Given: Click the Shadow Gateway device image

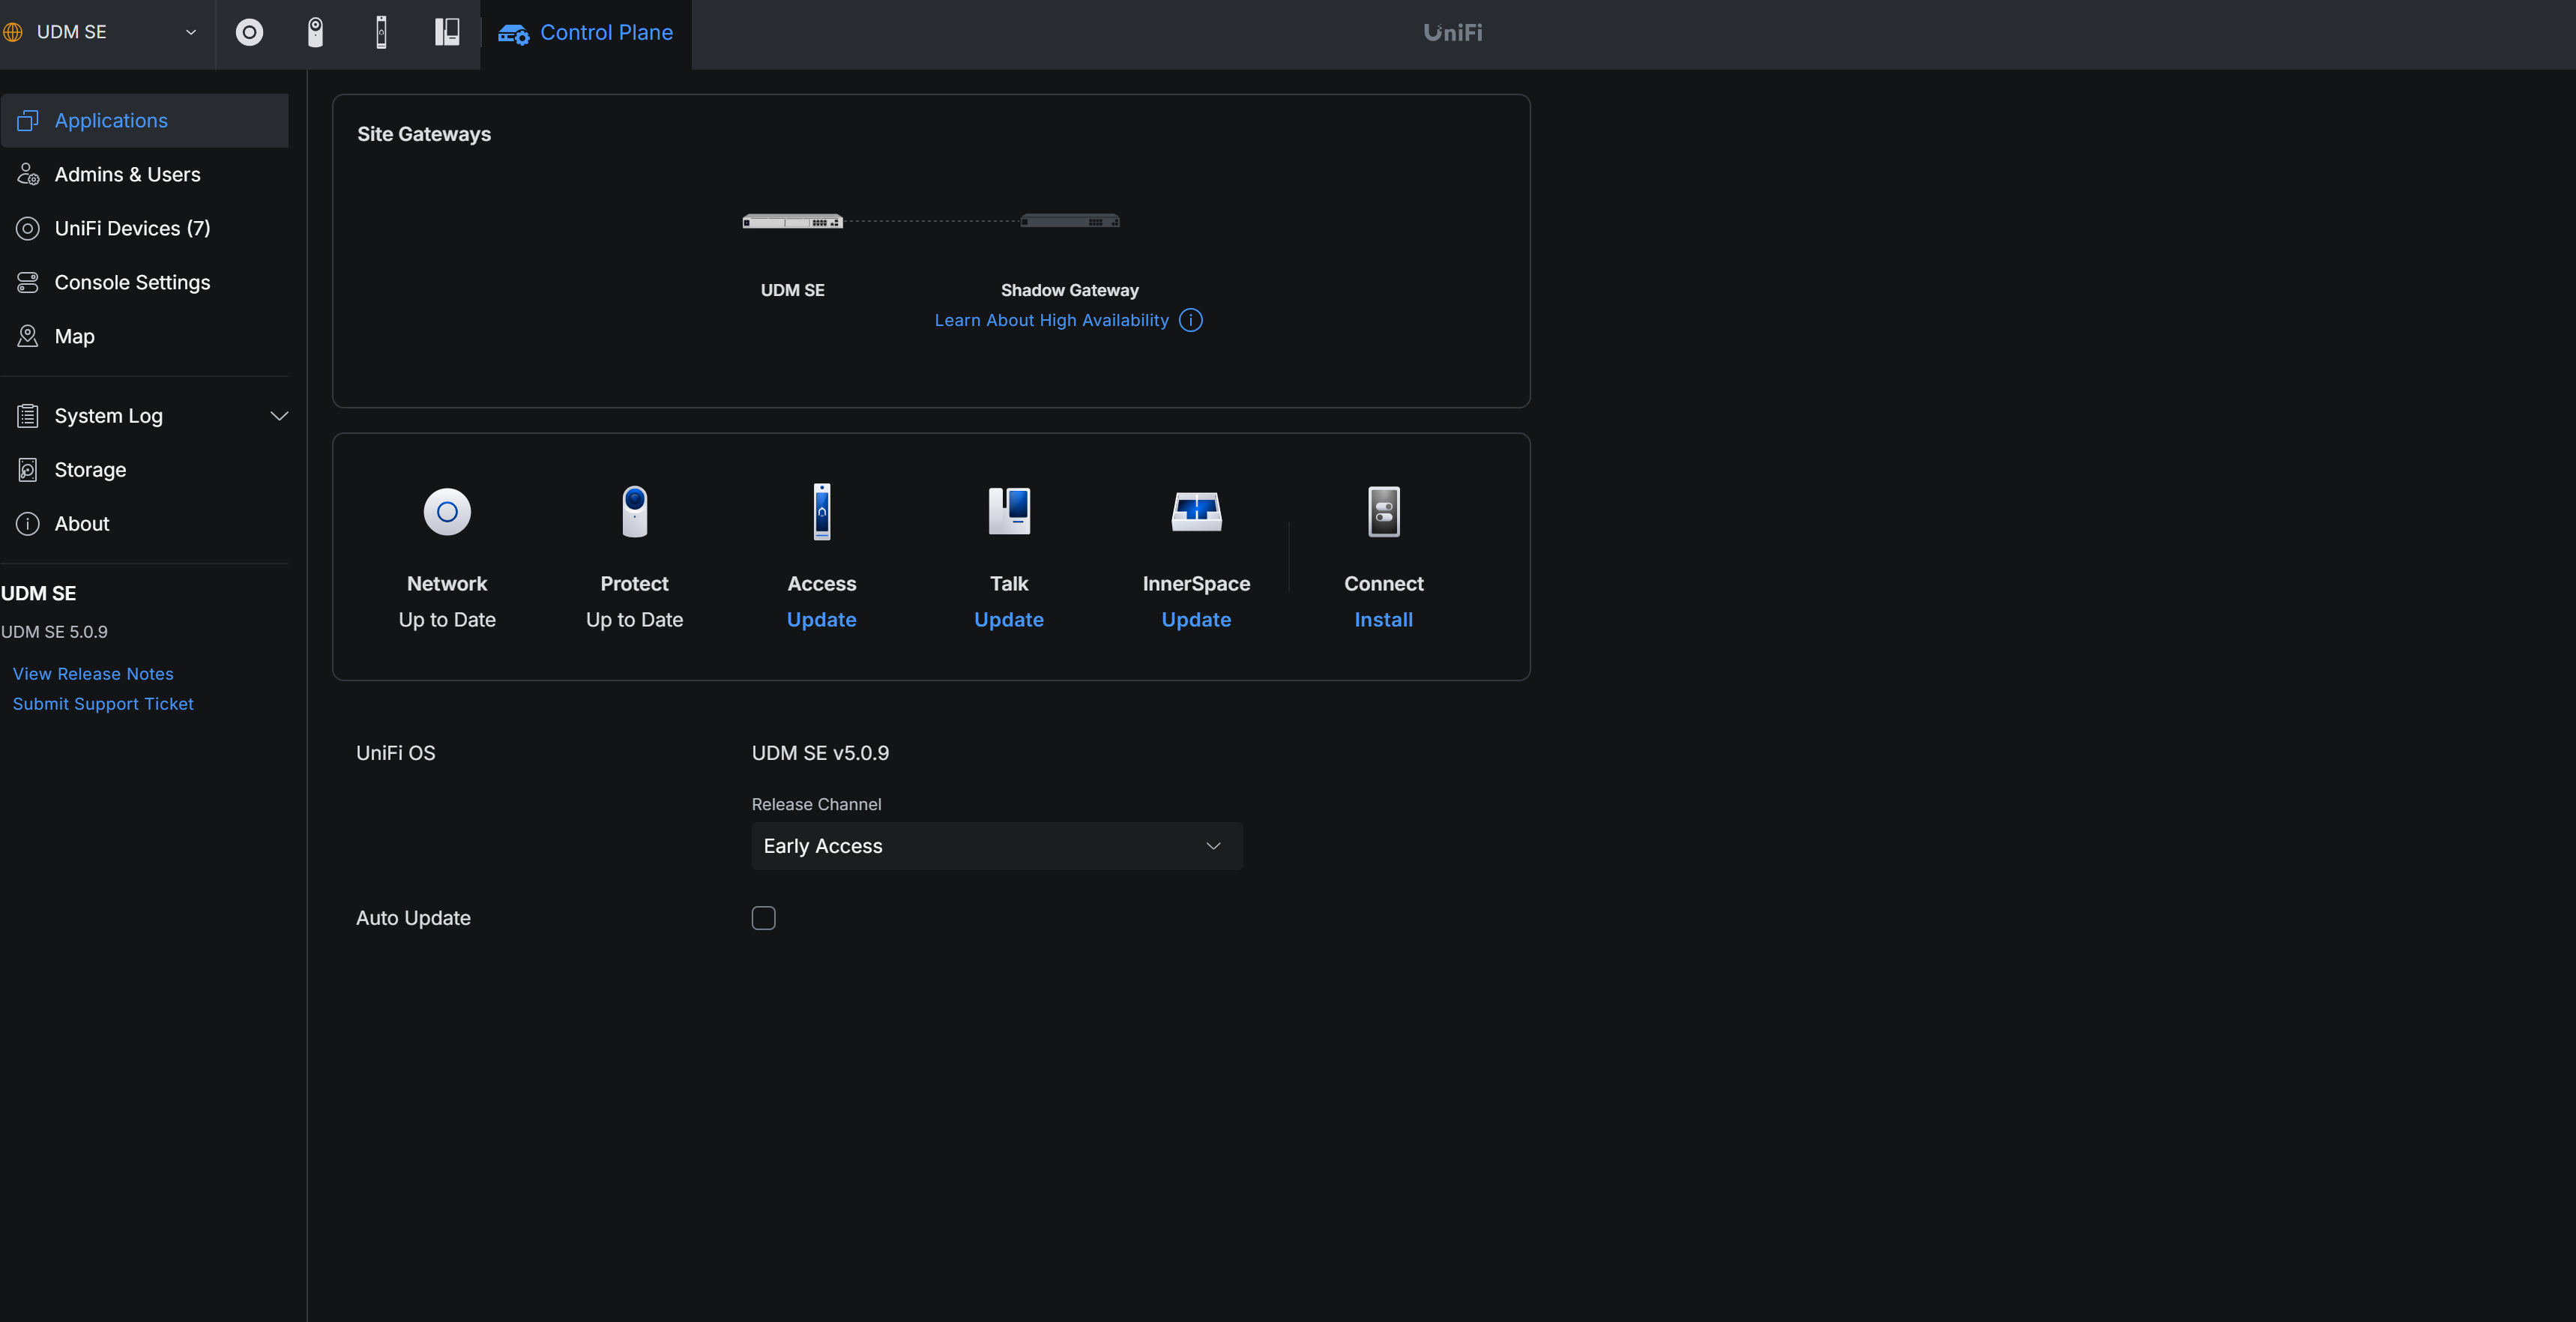Looking at the screenshot, I should pyautogui.click(x=1069, y=221).
